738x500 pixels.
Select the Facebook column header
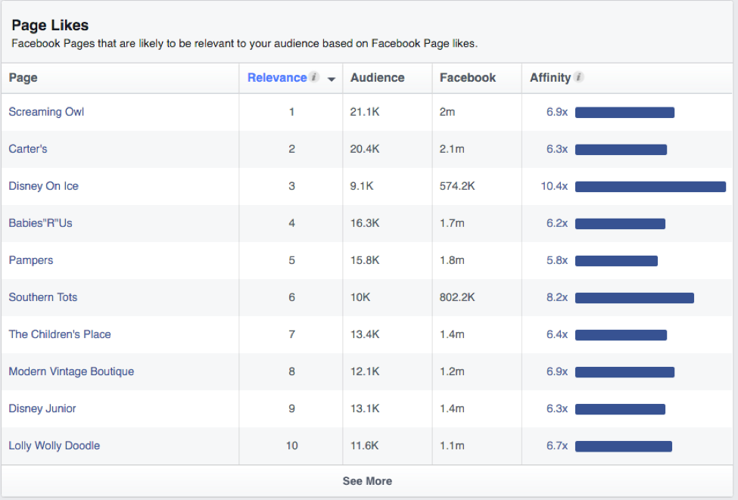467,78
